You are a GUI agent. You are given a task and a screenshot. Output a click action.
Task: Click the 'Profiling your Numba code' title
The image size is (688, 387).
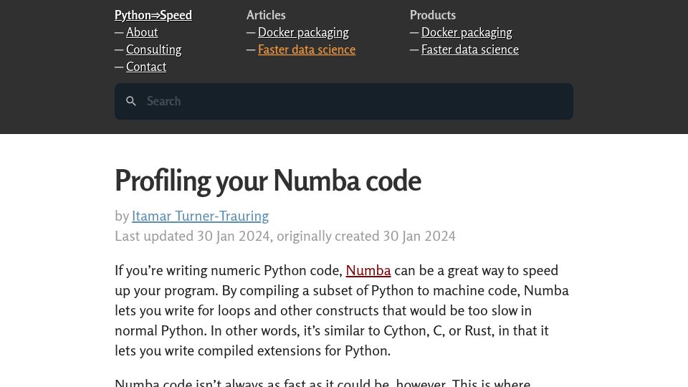pos(267,181)
